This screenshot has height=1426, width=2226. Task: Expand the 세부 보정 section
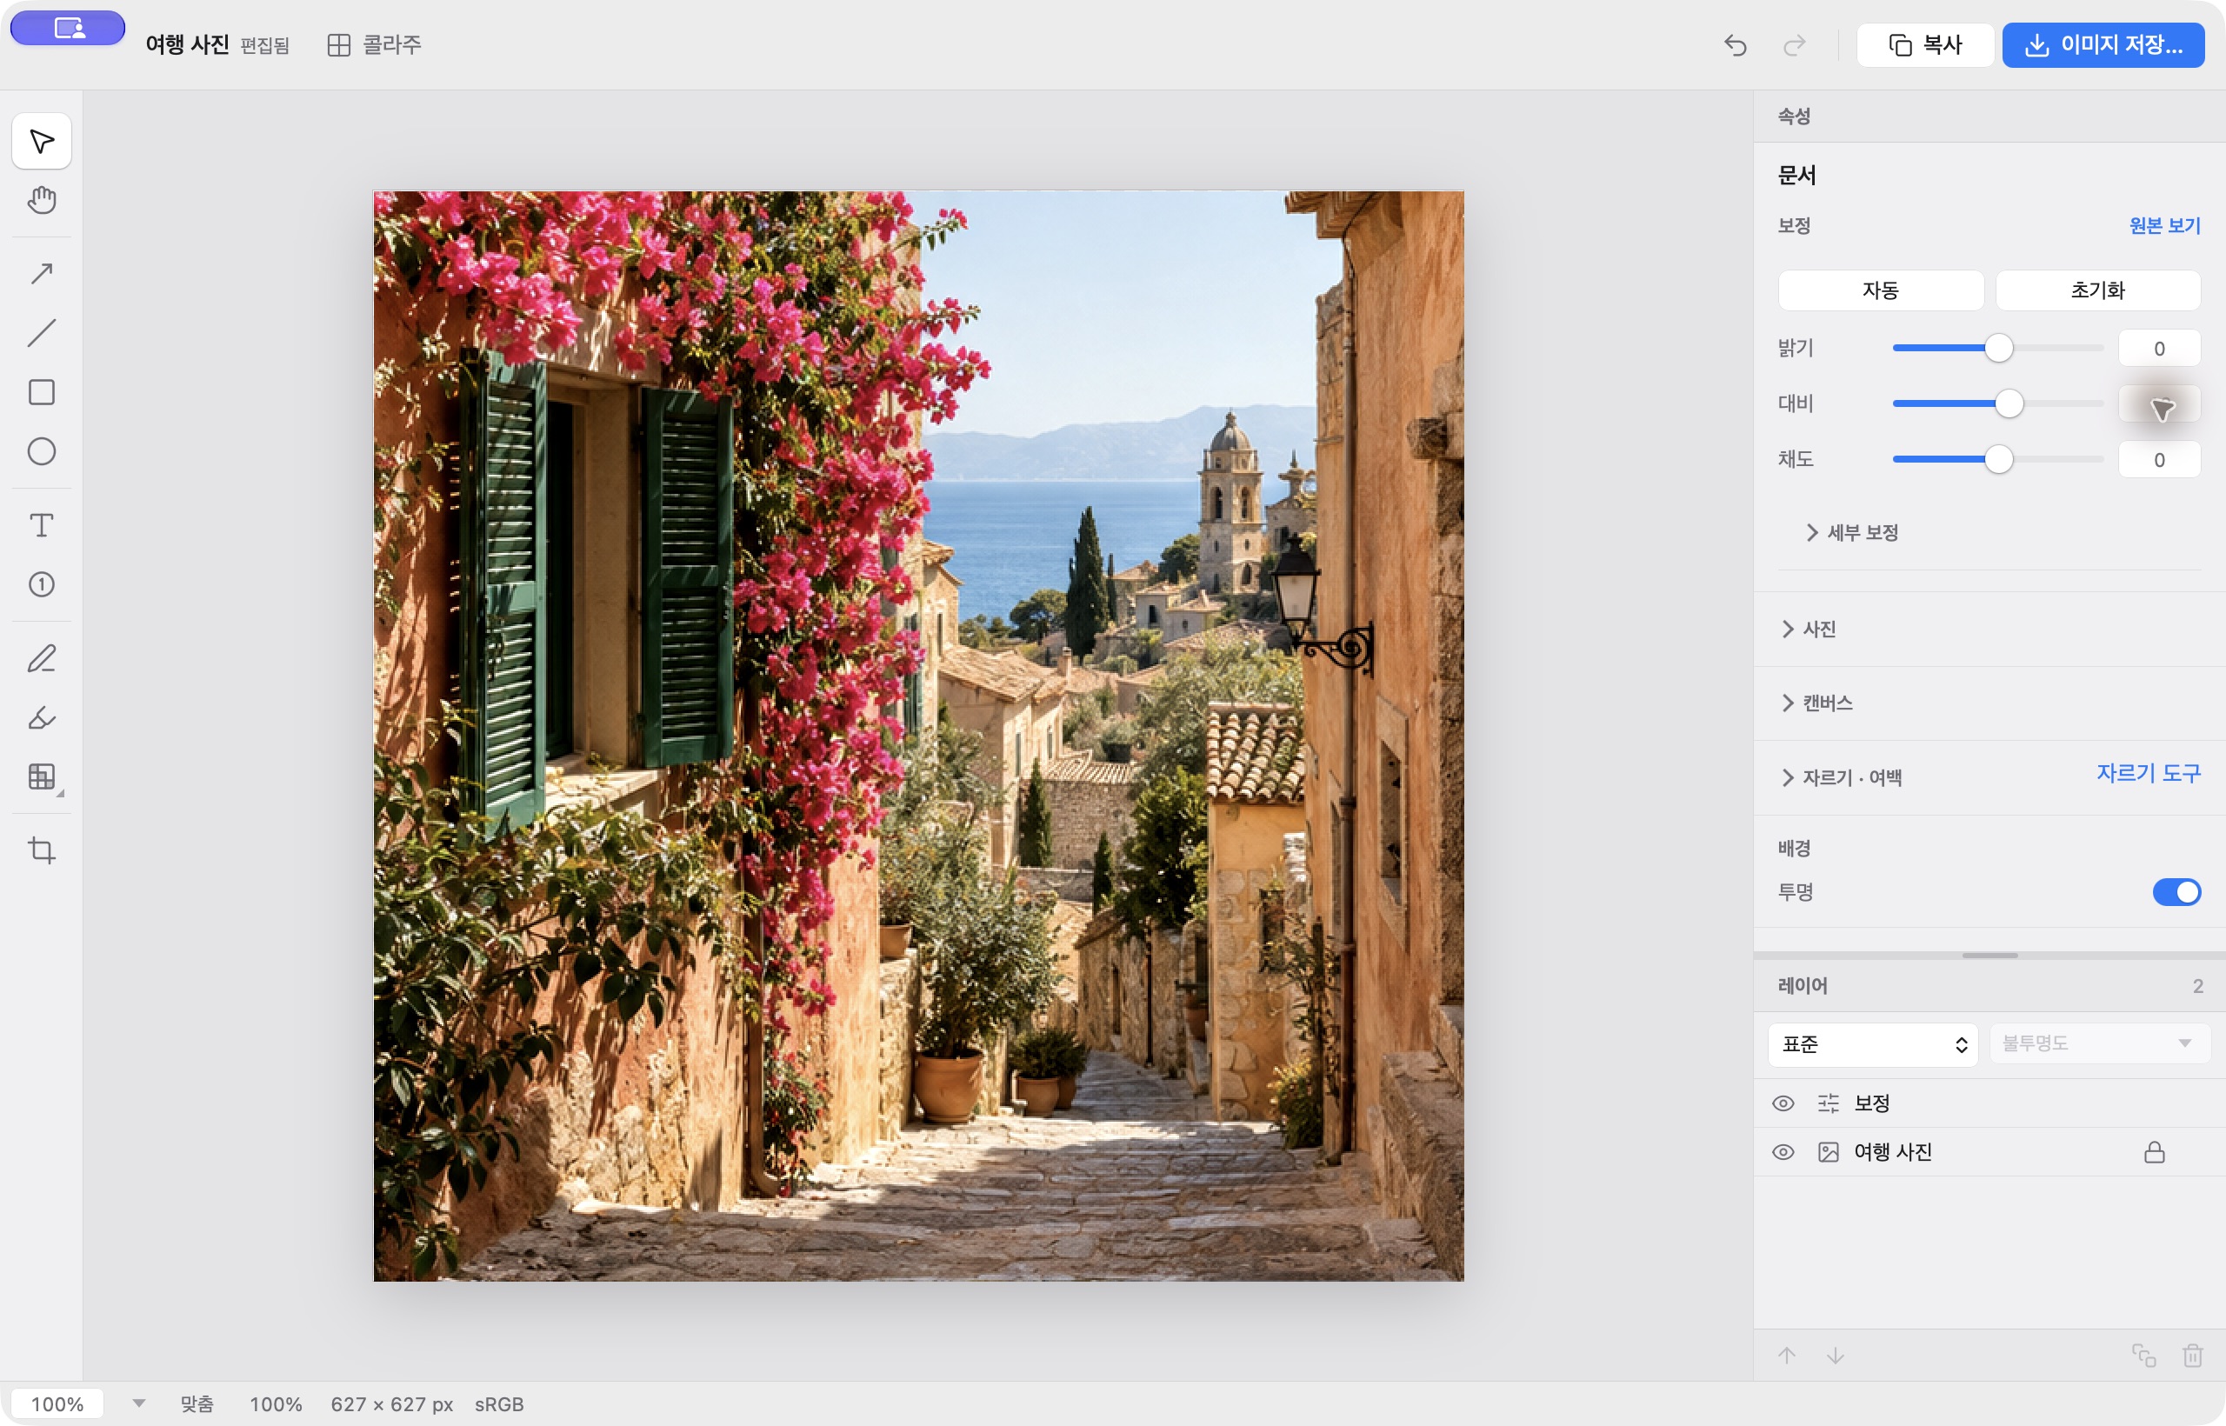[1853, 532]
